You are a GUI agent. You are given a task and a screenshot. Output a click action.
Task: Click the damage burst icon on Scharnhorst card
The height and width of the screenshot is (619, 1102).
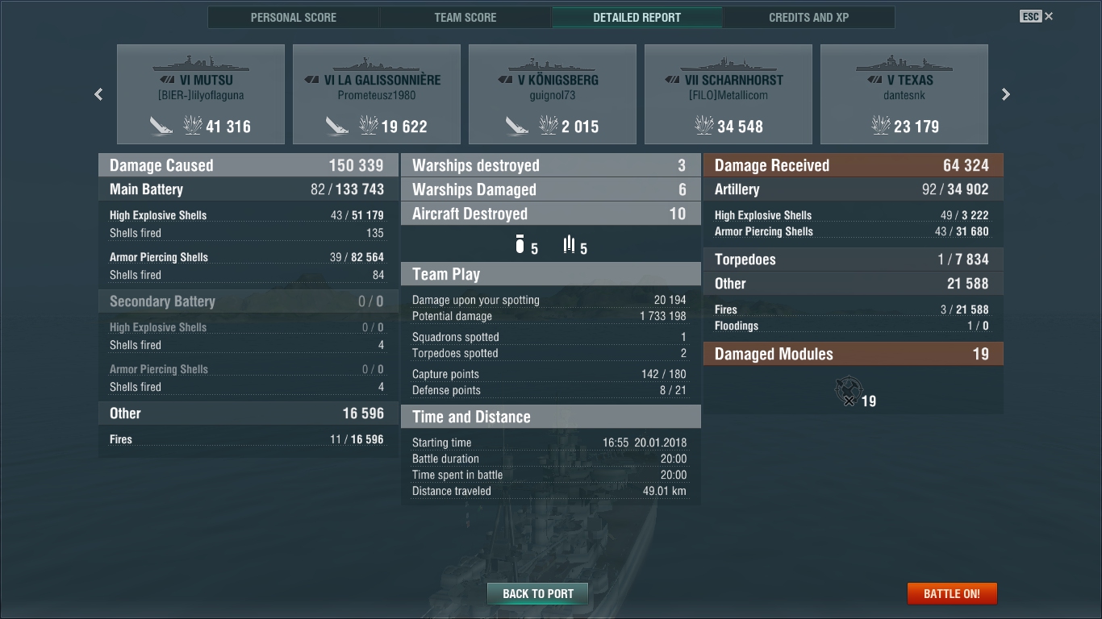tap(704, 125)
